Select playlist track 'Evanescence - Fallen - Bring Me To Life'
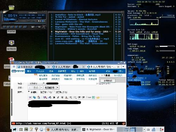The width and height of the screenshot is (176, 132). (x=77, y=36)
